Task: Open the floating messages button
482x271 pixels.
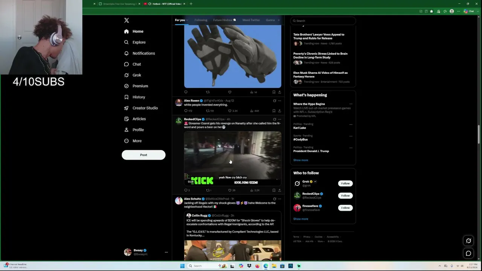Action: coord(468,253)
